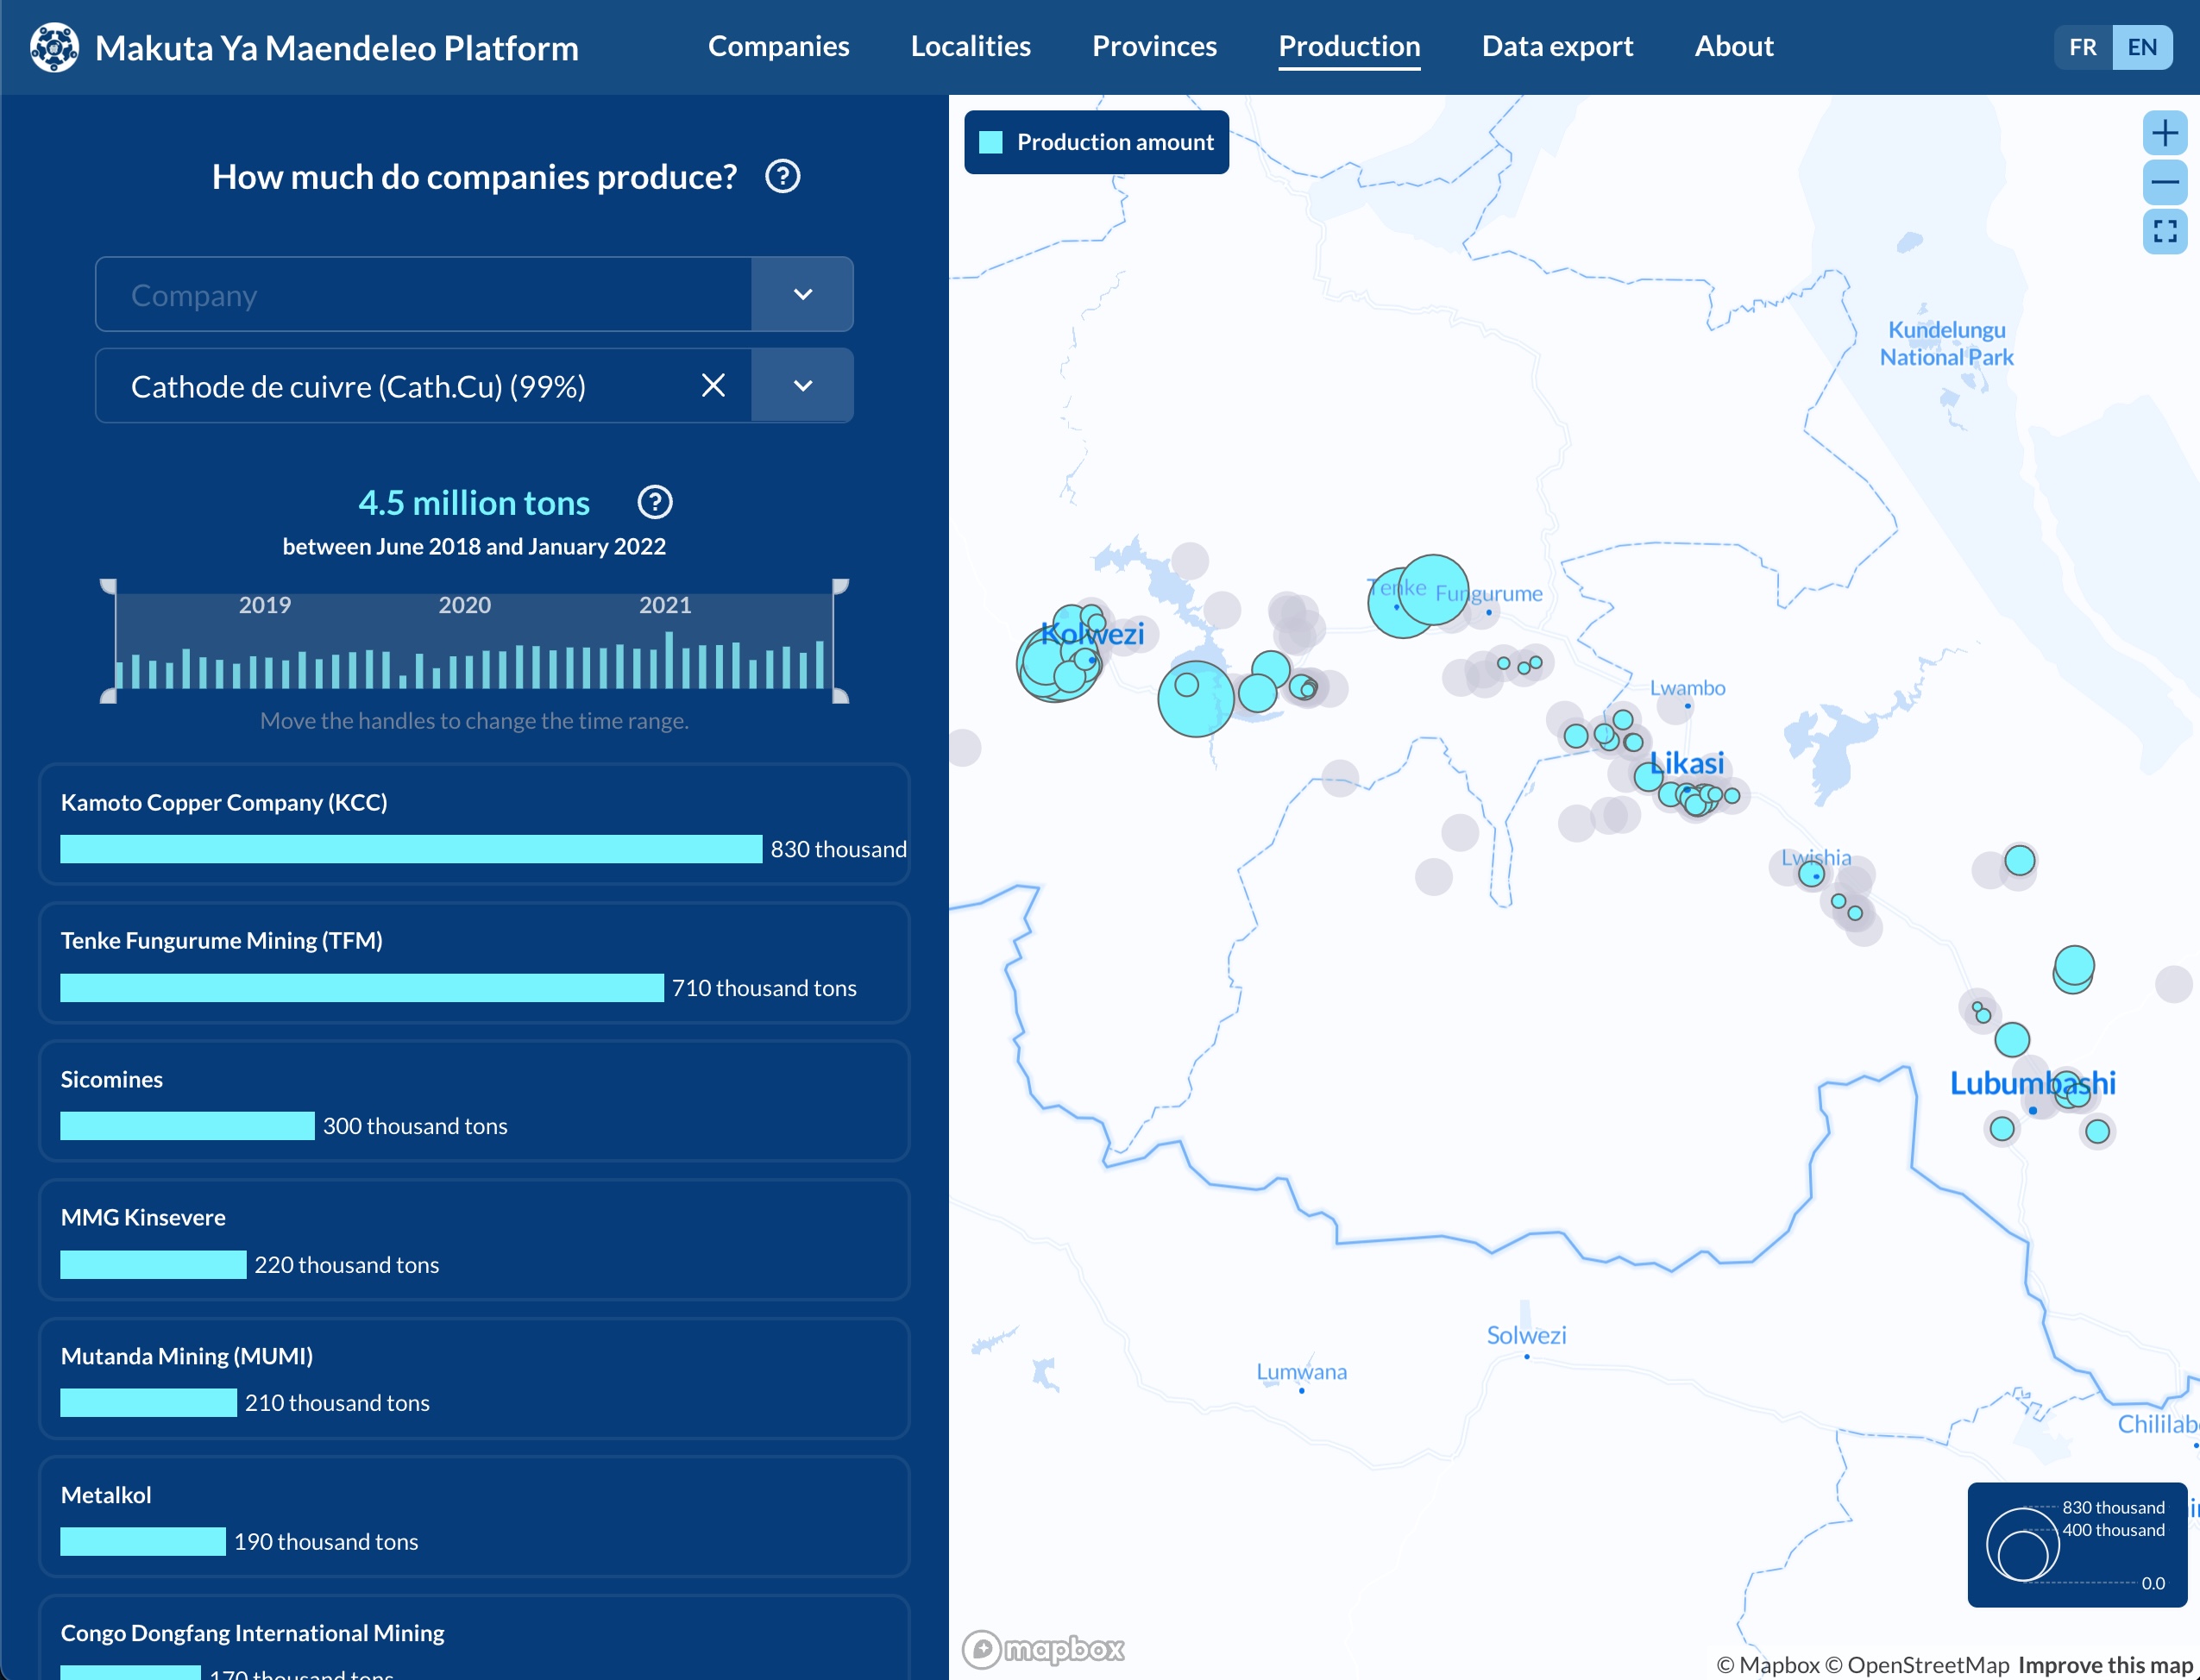
Task: Click the Makuta Ya Maendeleo platform logo
Action: click(54, 47)
